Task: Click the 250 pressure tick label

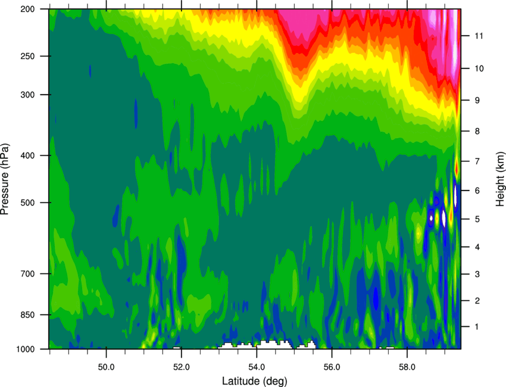Action: click(28, 56)
